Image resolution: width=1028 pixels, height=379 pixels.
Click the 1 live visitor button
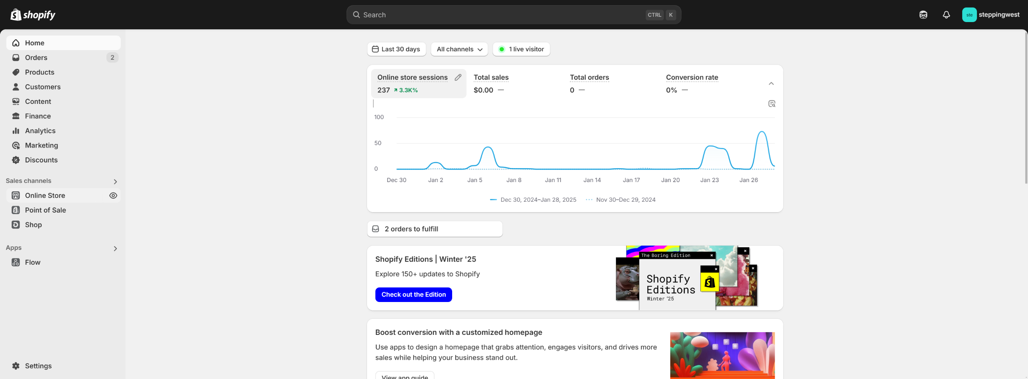coord(521,49)
